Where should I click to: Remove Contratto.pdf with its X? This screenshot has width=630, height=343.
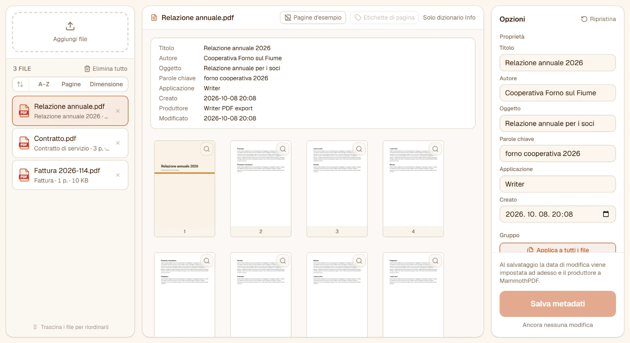coord(118,143)
